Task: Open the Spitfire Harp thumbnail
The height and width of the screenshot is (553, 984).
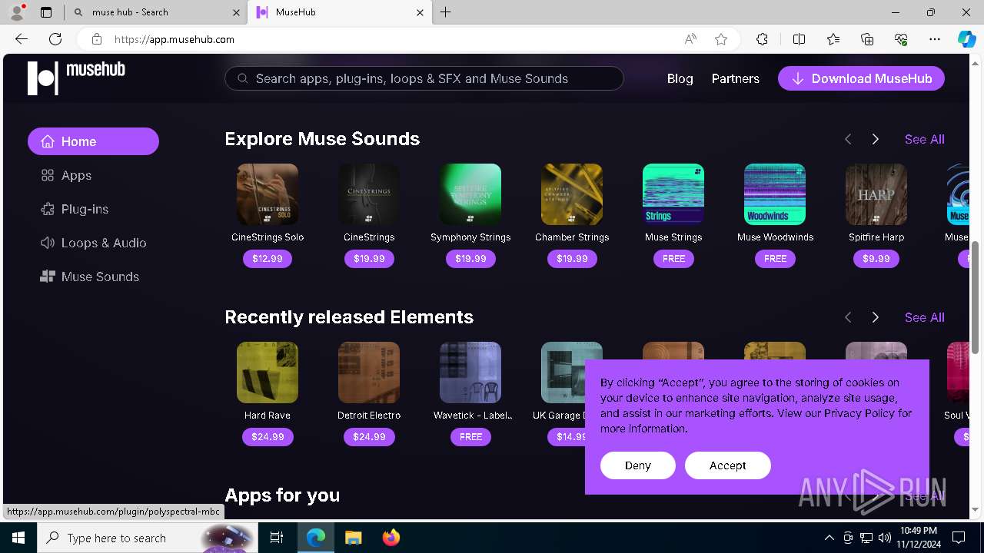Action: [876, 194]
